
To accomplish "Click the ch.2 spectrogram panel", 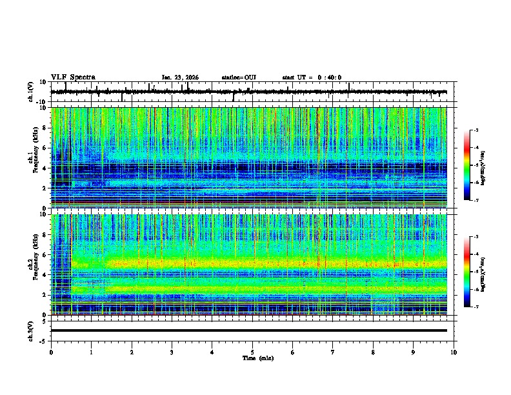I will pyautogui.click(x=249, y=265).
